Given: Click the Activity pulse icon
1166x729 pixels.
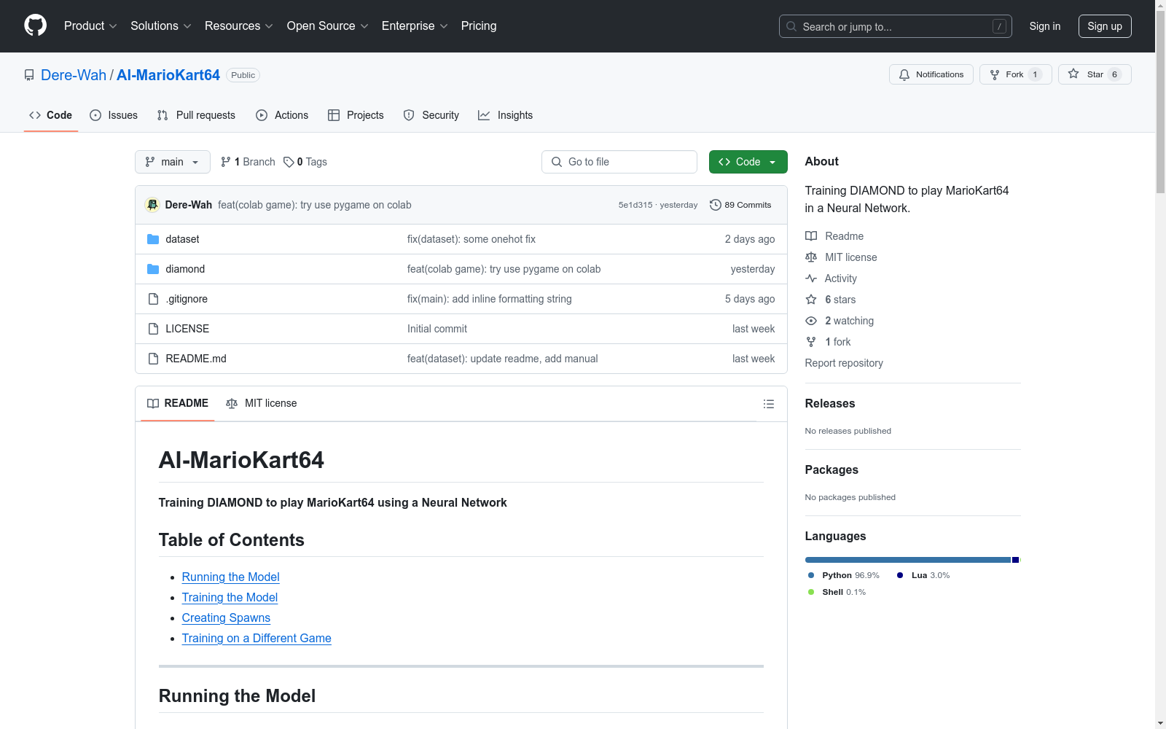Looking at the screenshot, I should pos(811,278).
